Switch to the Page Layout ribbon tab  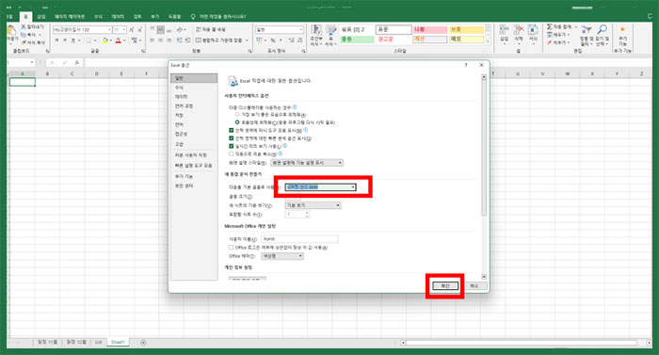(70, 16)
